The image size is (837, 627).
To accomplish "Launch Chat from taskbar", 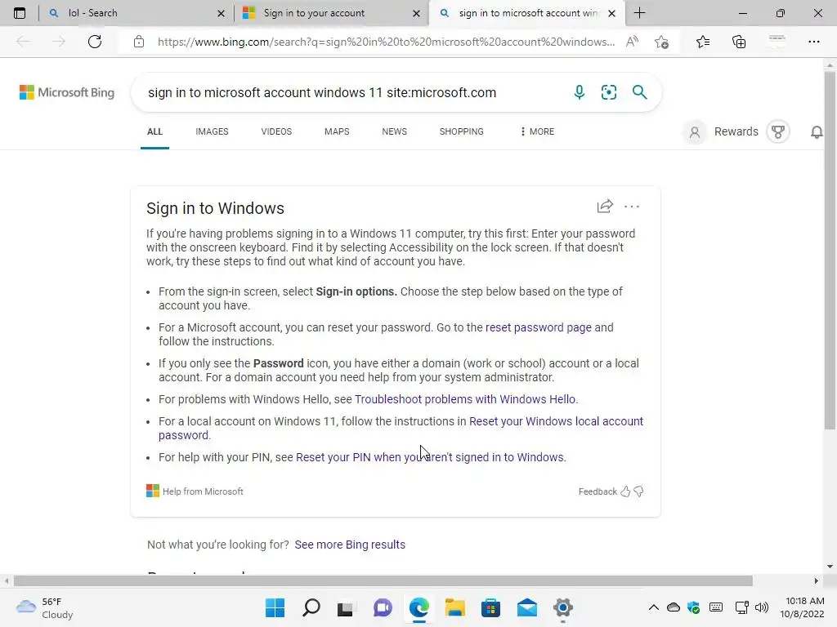I will coord(383,607).
